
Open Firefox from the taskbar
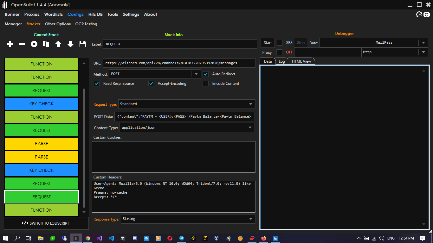point(264,238)
